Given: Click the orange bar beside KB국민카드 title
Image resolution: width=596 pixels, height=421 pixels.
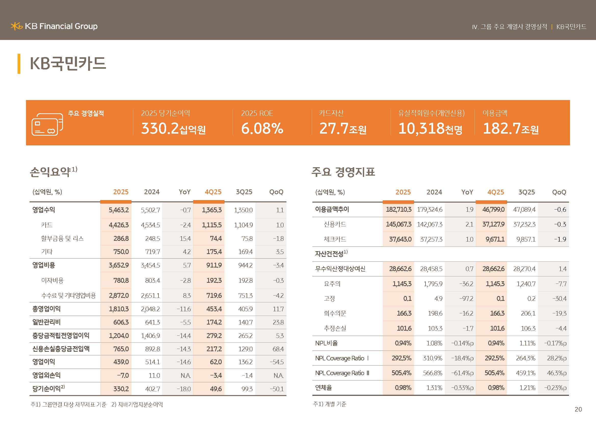Looking at the screenshot, I should (x=19, y=64).
